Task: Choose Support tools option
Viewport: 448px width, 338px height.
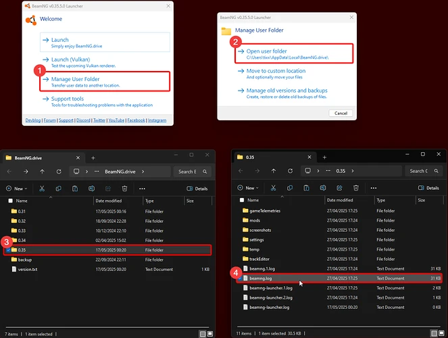Action: [105, 101]
